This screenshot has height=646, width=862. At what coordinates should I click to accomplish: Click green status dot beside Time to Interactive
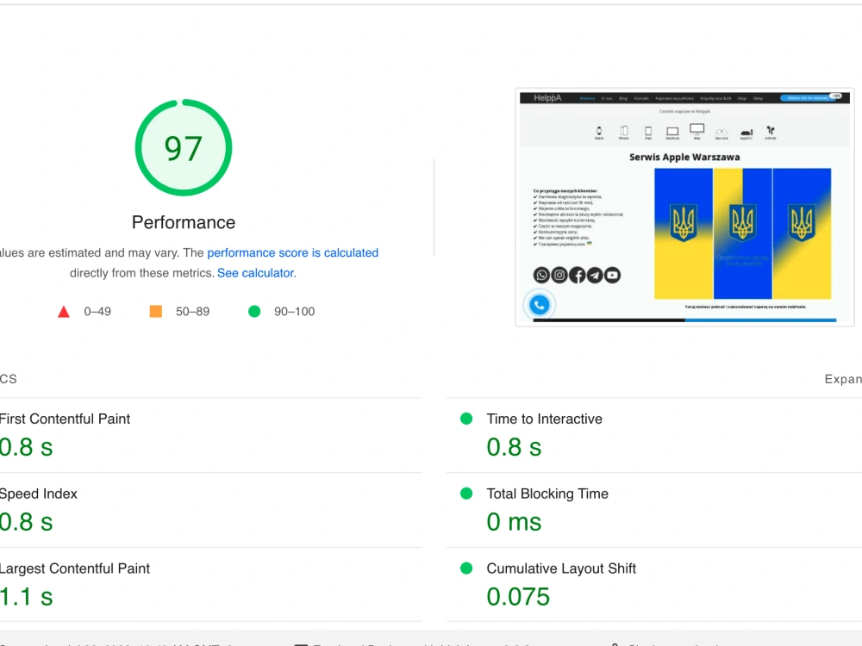[x=466, y=419]
